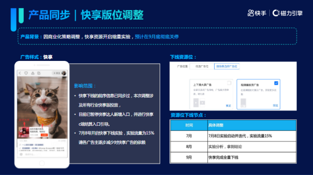The width and height of the screenshot is (313, 175).
Task: Tap the share icon in phone header
Action: coord(38,73)
